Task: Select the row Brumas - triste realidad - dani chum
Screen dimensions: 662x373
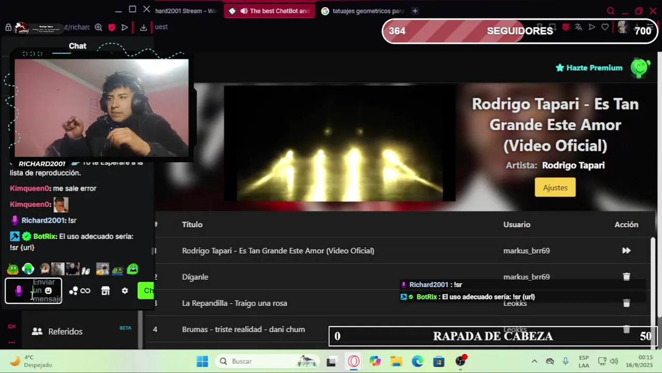Action: pyautogui.click(x=401, y=329)
